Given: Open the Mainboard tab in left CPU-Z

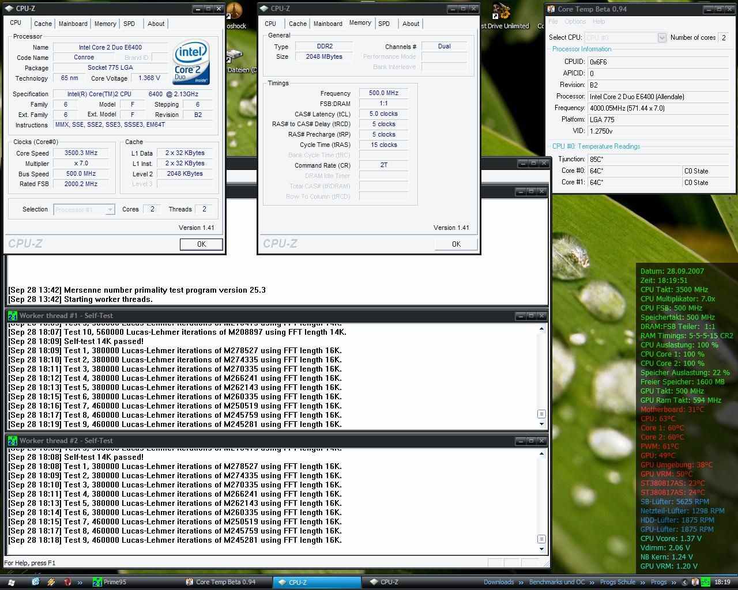Looking at the screenshot, I should point(73,24).
